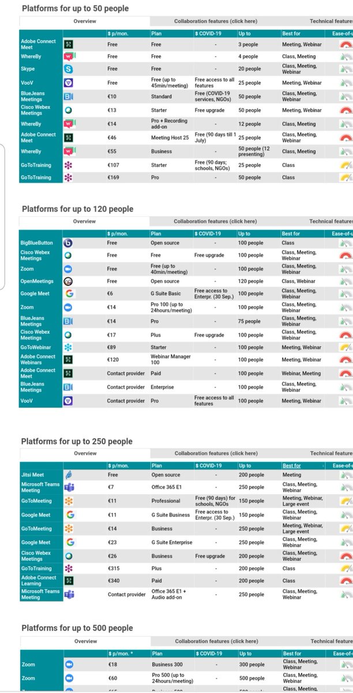353x693 pixels.
Task: Open Overview tab in the up to 500 people table
Action: coord(85,641)
